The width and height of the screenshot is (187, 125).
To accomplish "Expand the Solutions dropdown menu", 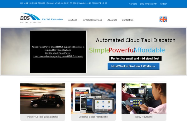I will (x=73, y=20).
